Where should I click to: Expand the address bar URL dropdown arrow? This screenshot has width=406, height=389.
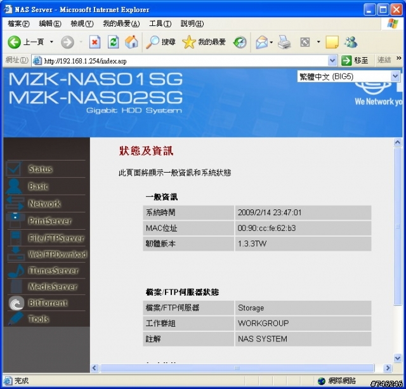(x=332, y=61)
